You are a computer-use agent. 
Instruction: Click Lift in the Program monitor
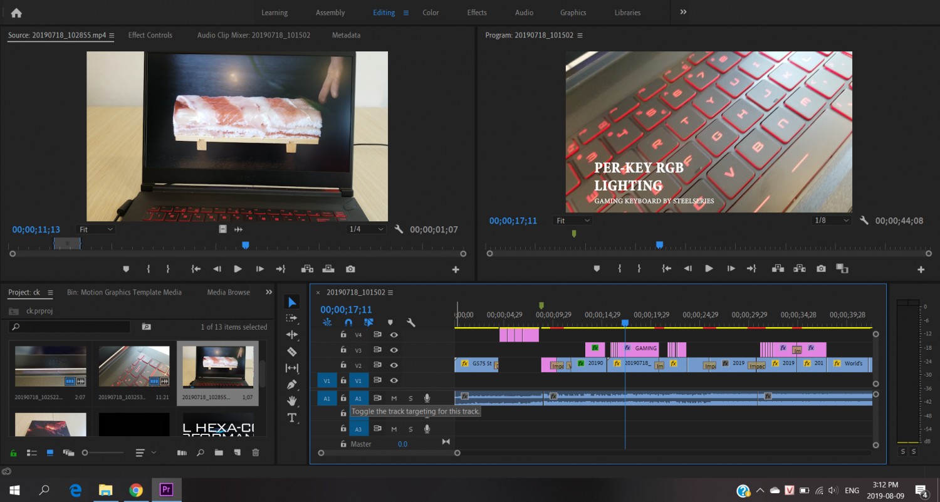[778, 268]
